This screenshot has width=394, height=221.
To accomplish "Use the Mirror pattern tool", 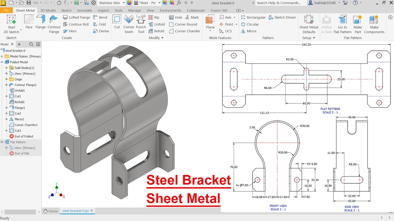I will tap(249, 31).
